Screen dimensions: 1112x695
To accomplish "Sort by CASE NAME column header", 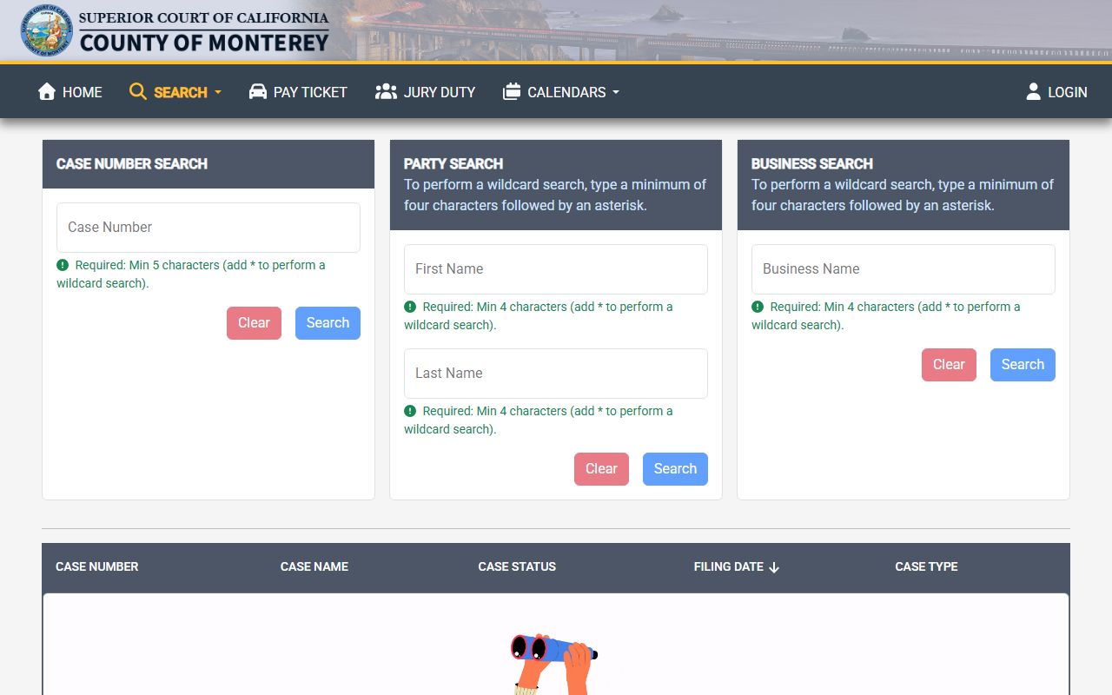I will pyautogui.click(x=314, y=566).
